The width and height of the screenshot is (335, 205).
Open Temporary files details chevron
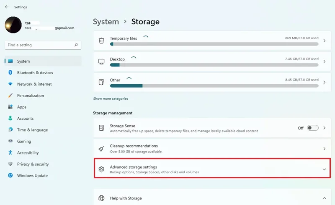(x=324, y=40)
